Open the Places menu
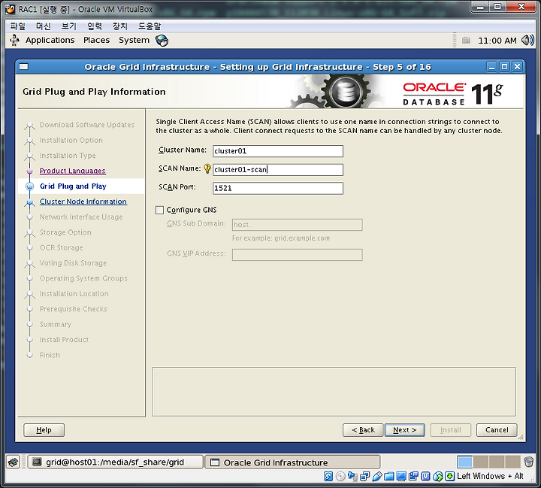 (x=97, y=40)
